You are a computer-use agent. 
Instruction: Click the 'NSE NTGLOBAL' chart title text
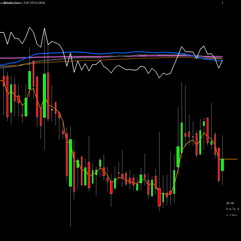pyautogui.click(x=34, y=3)
